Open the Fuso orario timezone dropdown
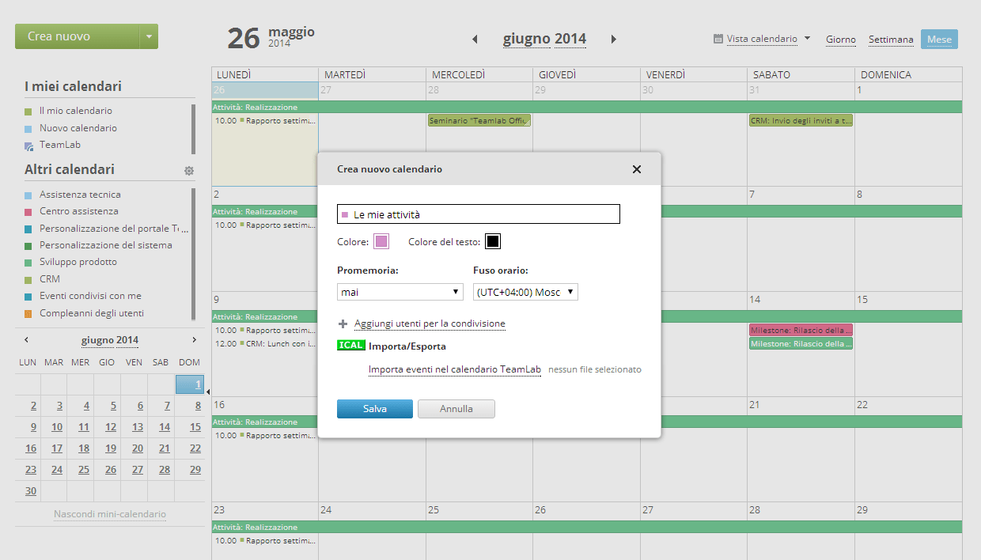Image resolution: width=981 pixels, height=560 pixels. click(x=526, y=292)
